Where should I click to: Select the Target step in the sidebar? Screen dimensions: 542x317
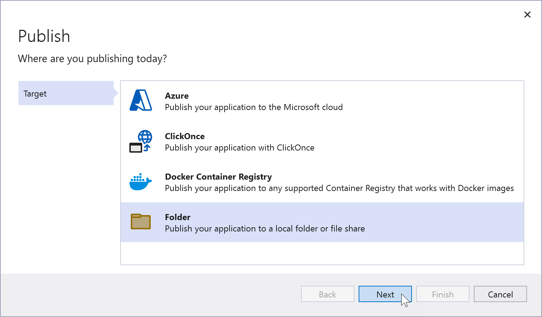66,93
